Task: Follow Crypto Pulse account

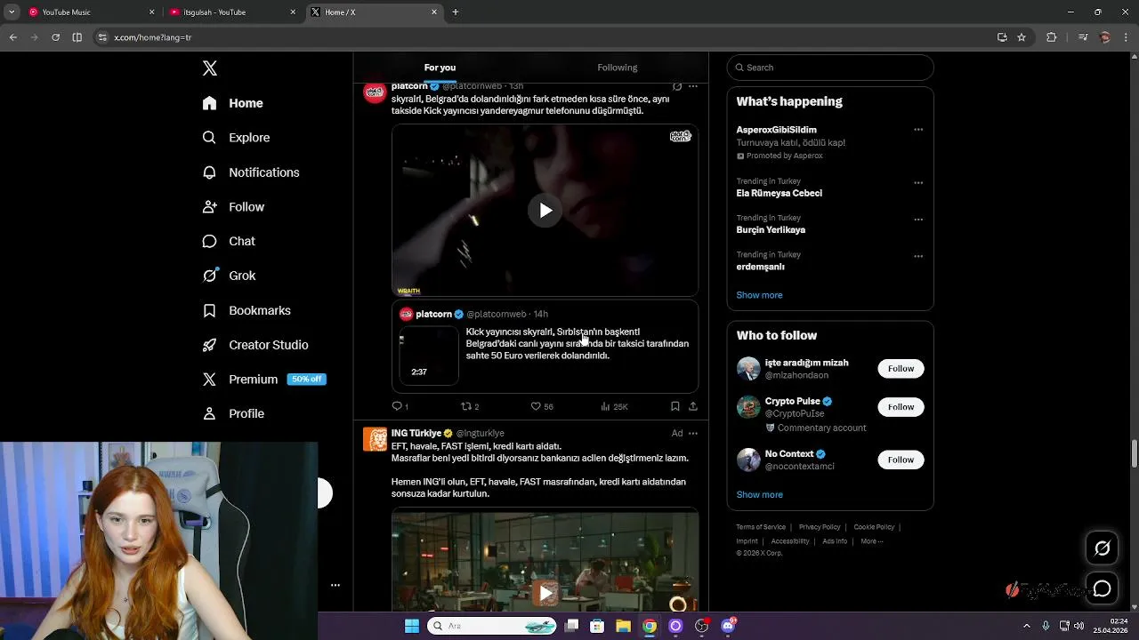Action: pyautogui.click(x=901, y=406)
